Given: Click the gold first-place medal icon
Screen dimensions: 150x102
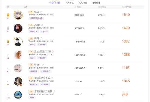Looking at the screenshot, I should [x=8, y=15].
